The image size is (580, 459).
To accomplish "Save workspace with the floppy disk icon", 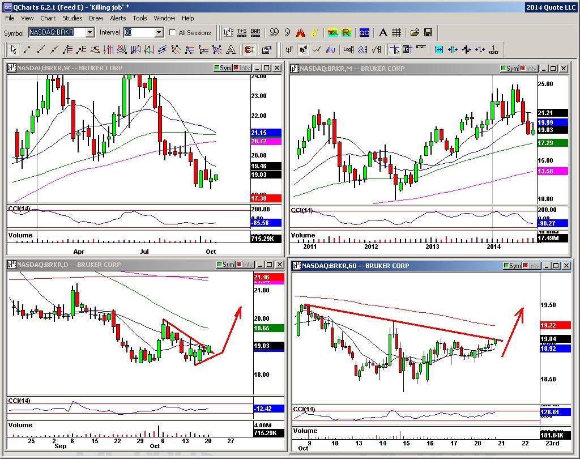I will coord(428,32).
